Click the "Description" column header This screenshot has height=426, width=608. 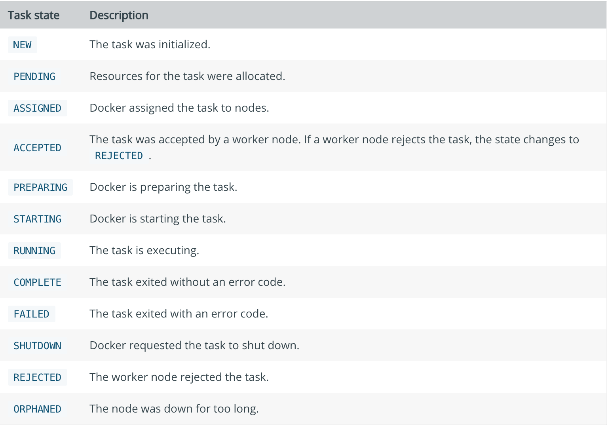(119, 15)
